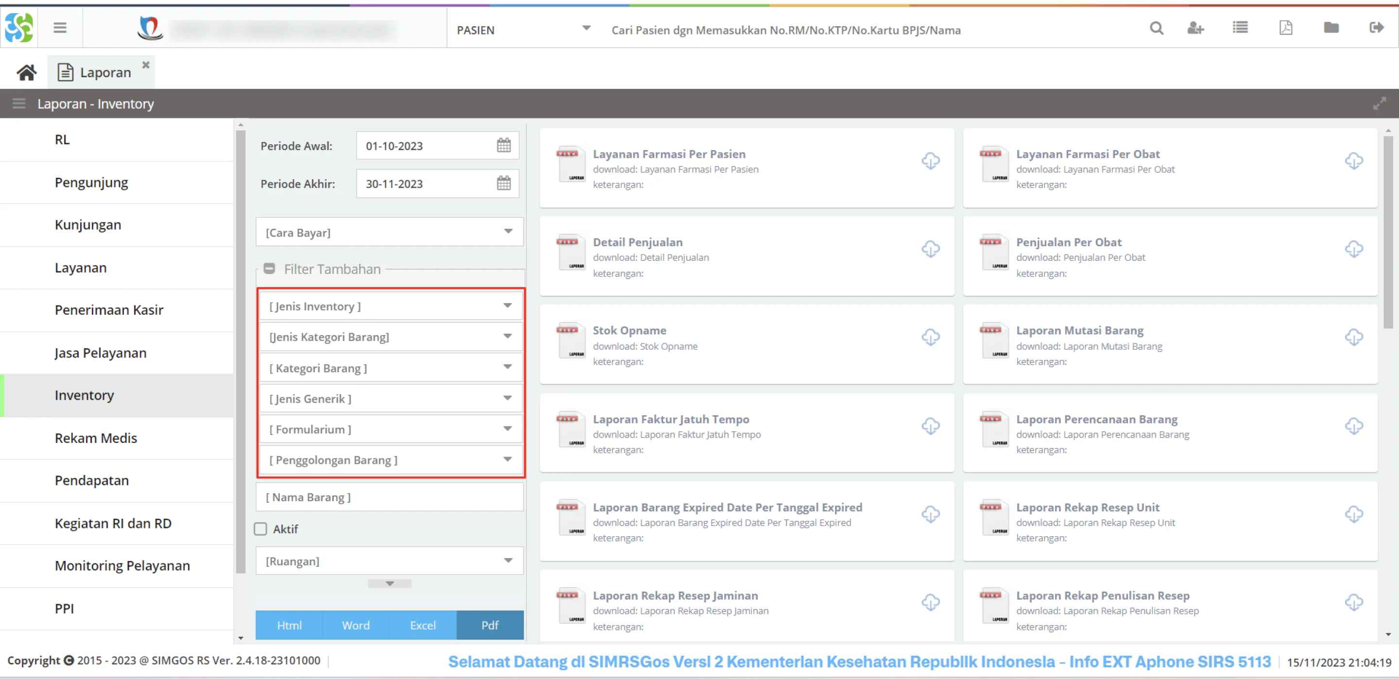Download the Laporan Rekap Resep Unit report
Image resolution: width=1399 pixels, height=679 pixels.
pyautogui.click(x=1354, y=514)
